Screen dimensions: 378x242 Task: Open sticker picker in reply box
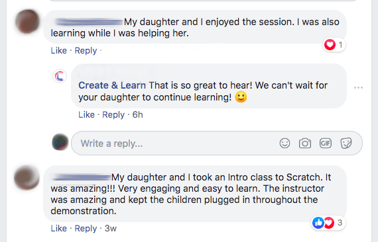coord(346,143)
